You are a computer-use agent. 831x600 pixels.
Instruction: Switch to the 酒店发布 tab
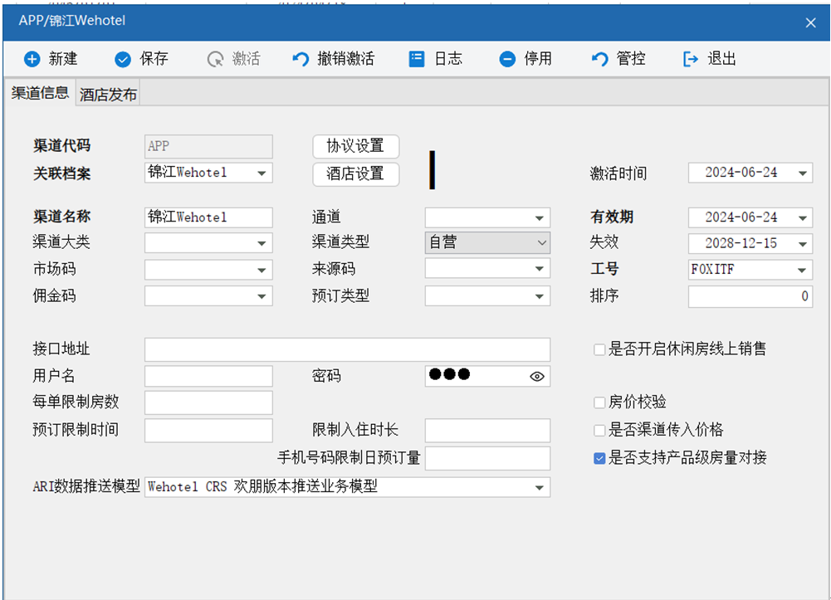coord(108,95)
